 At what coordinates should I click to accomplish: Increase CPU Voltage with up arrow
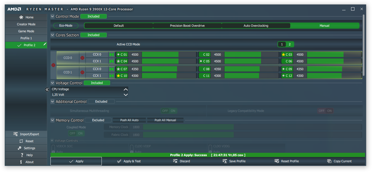point(126,89)
